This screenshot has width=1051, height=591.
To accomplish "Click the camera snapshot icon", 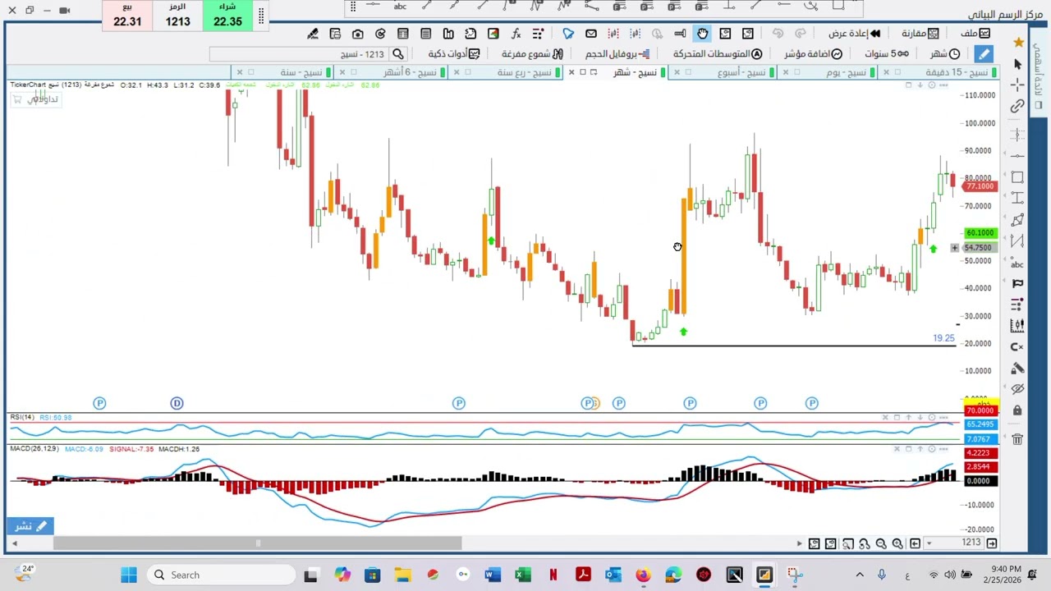I will pos(358,34).
